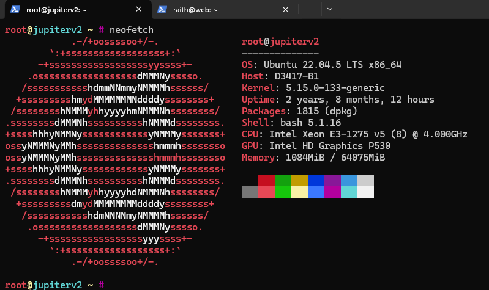Click the terminal icon on root@jupiterv2 tab
Image resolution: width=489 pixels, height=290 pixels.
[x=15, y=9]
